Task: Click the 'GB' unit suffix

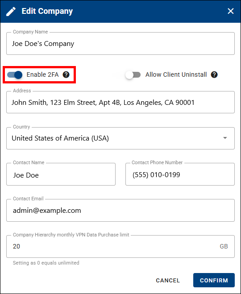Action: tap(224, 246)
